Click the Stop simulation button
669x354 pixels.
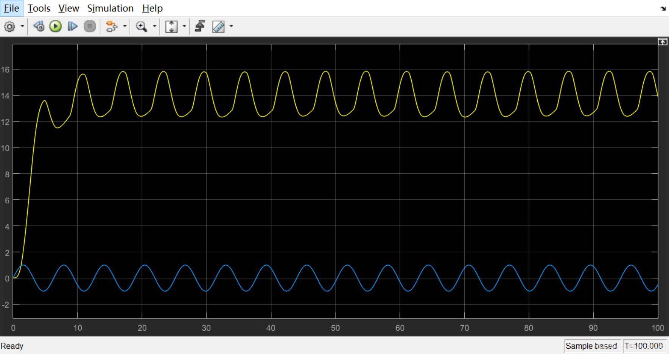click(x=90, y=26)
